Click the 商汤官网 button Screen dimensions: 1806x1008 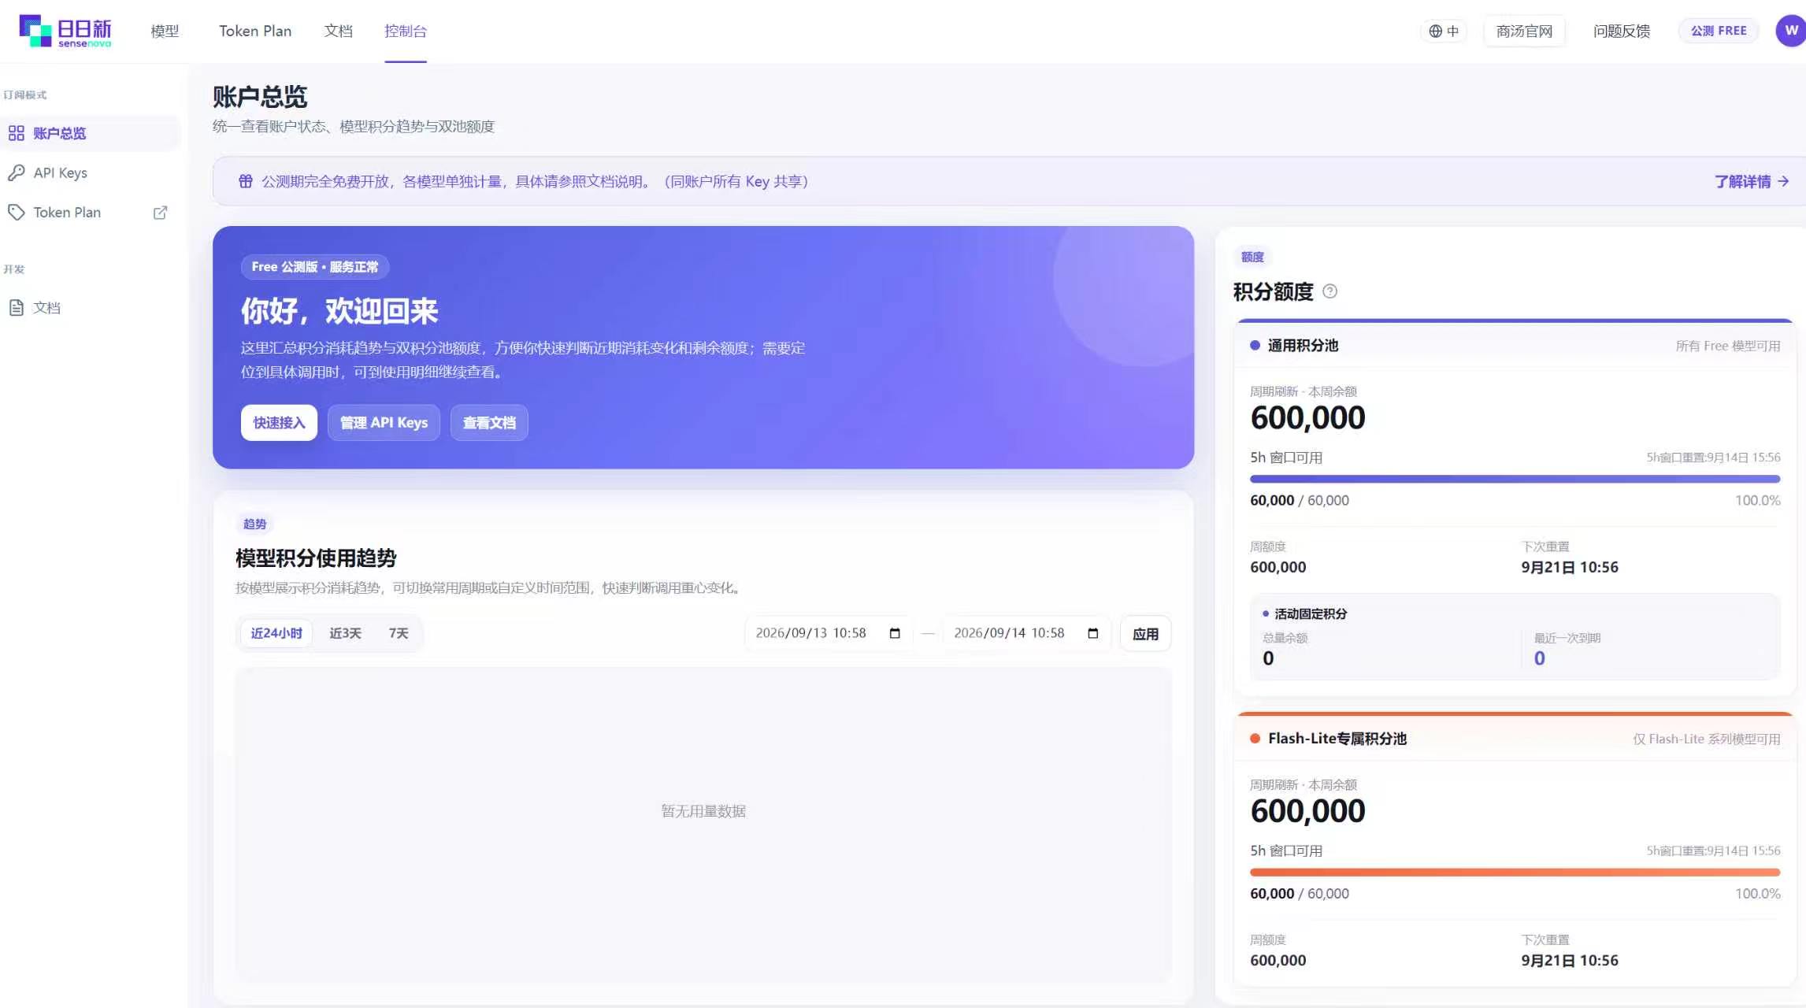(1524, 31)
